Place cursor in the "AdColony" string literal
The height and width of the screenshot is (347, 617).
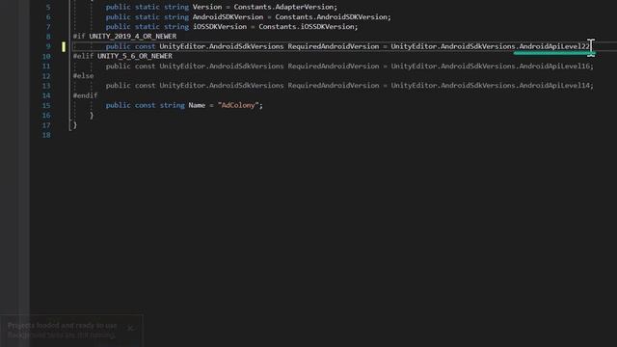pyautogui.click(x=238, y=105)
